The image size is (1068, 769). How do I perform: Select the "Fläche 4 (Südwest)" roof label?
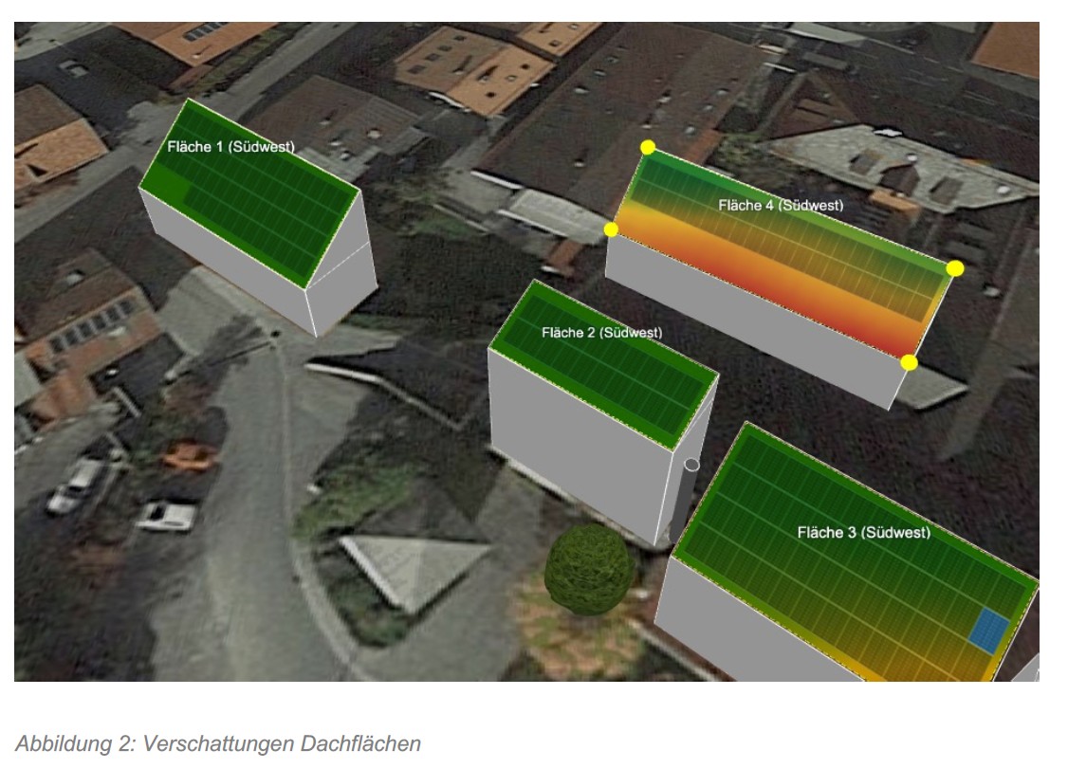(781, 205)
